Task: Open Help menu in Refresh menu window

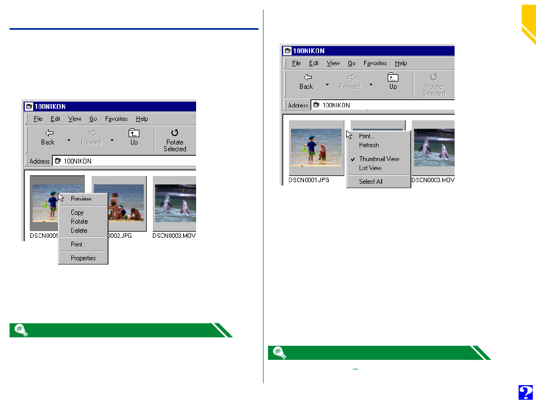Action: pos(401,63)
